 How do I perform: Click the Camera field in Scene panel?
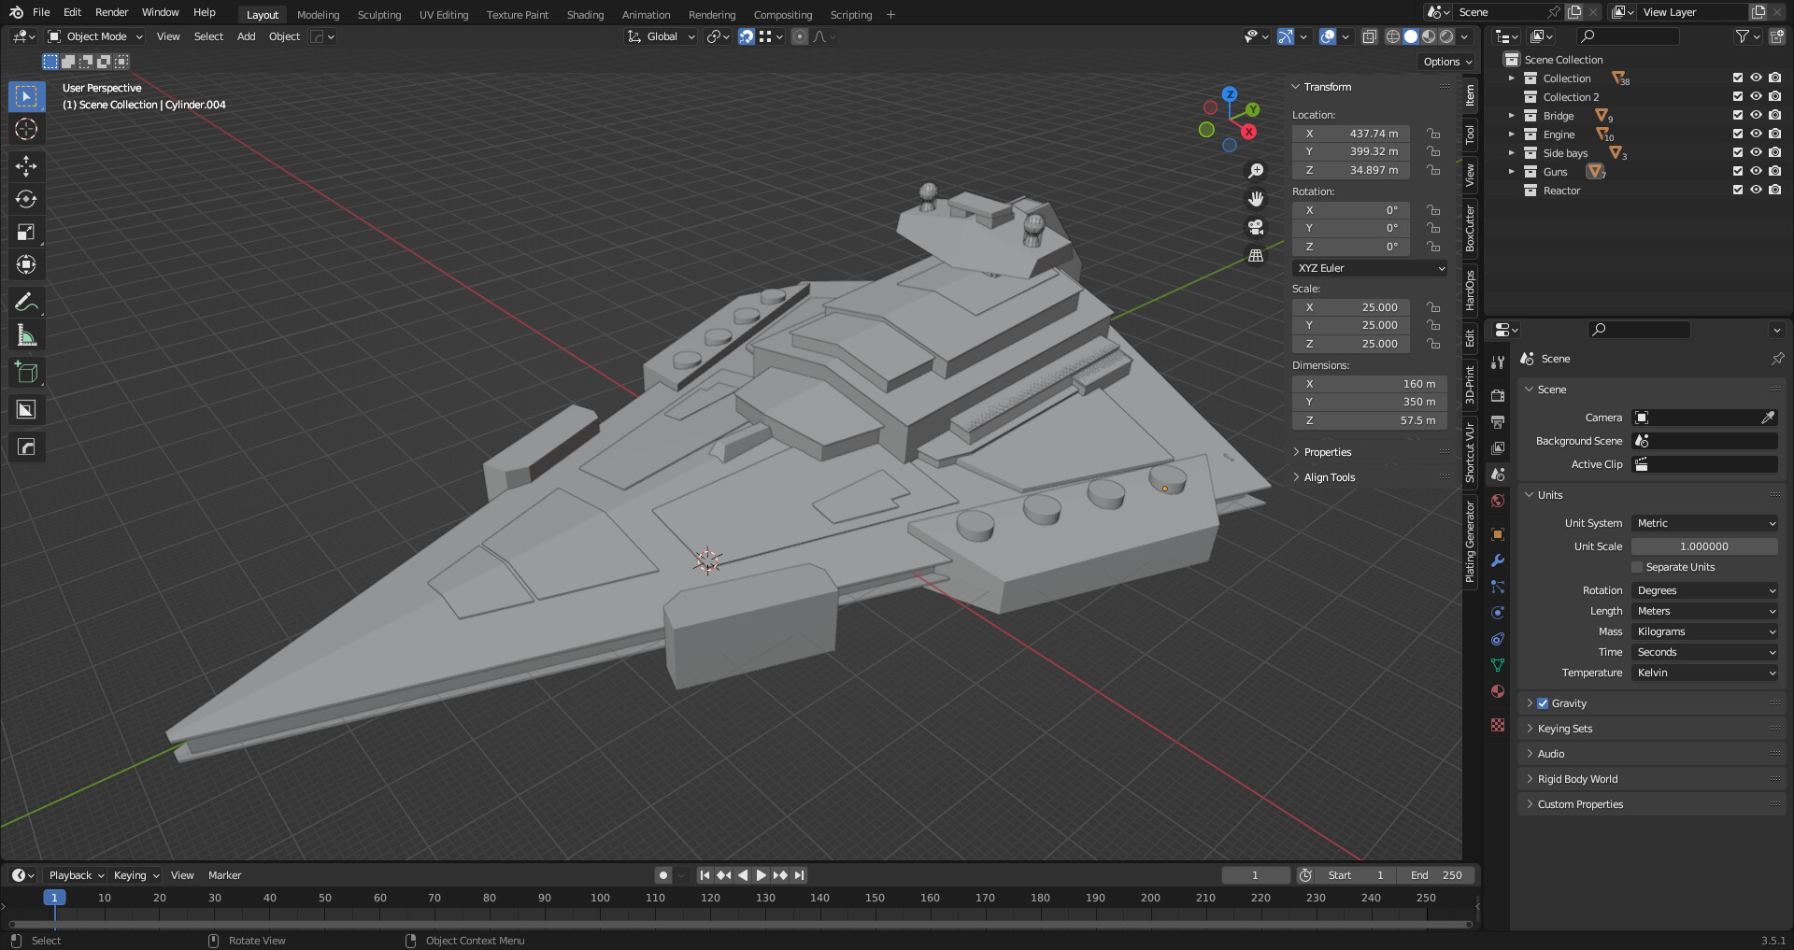point(1704,418)
